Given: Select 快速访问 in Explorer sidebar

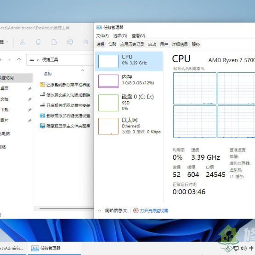Looking at the screenshot, I should click(16, 78).
